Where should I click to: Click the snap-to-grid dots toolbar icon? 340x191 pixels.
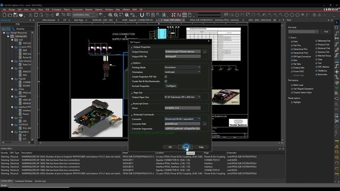click(x=174, y=15)
